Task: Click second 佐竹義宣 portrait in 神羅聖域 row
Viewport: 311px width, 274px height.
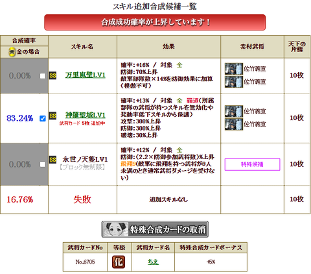Action: [234, 124]
